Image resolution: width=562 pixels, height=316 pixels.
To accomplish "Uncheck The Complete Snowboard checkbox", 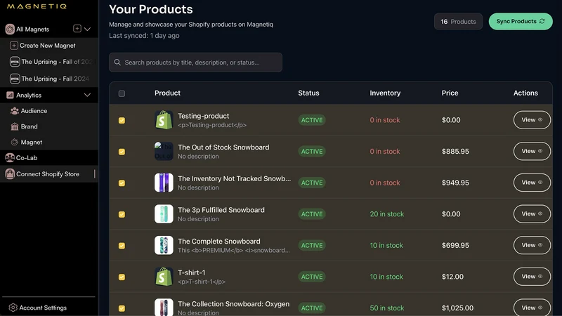I will (x=122, y=246).
